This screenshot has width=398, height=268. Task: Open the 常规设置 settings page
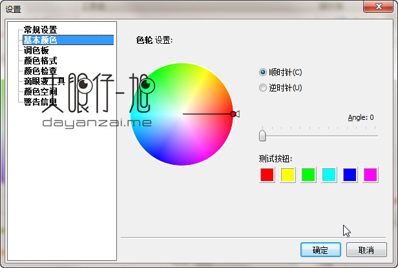coord(40,30)
